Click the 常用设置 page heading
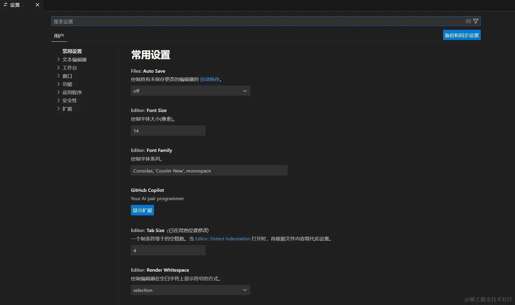The height and width of the screenshot is (305, 515). 151,55
